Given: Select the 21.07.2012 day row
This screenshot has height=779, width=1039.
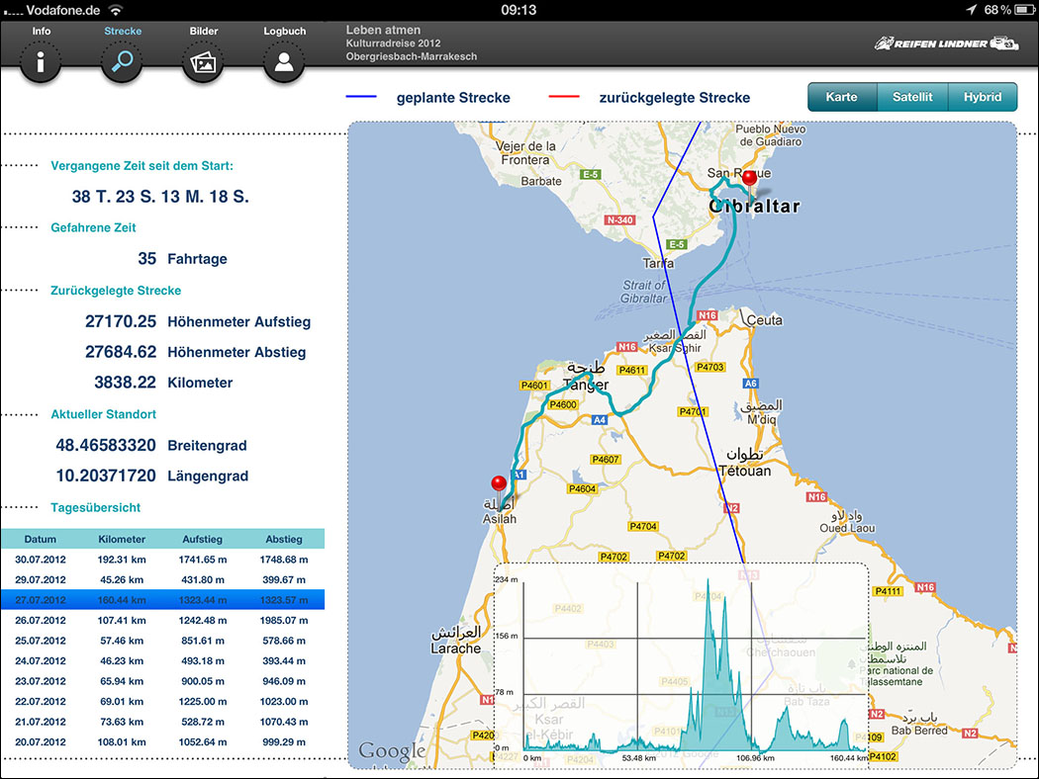Looking at the screenshot, I should click(x=162, y=722).
